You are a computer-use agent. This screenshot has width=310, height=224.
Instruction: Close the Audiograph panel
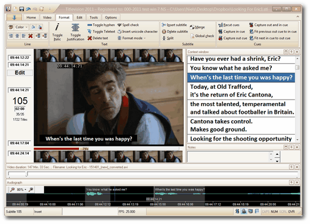pos(297,182)
